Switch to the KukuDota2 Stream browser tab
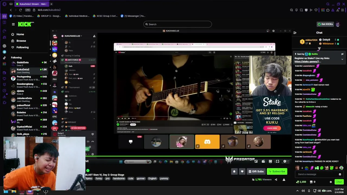This screenshot has height=195, width=347. click(31, 4)
